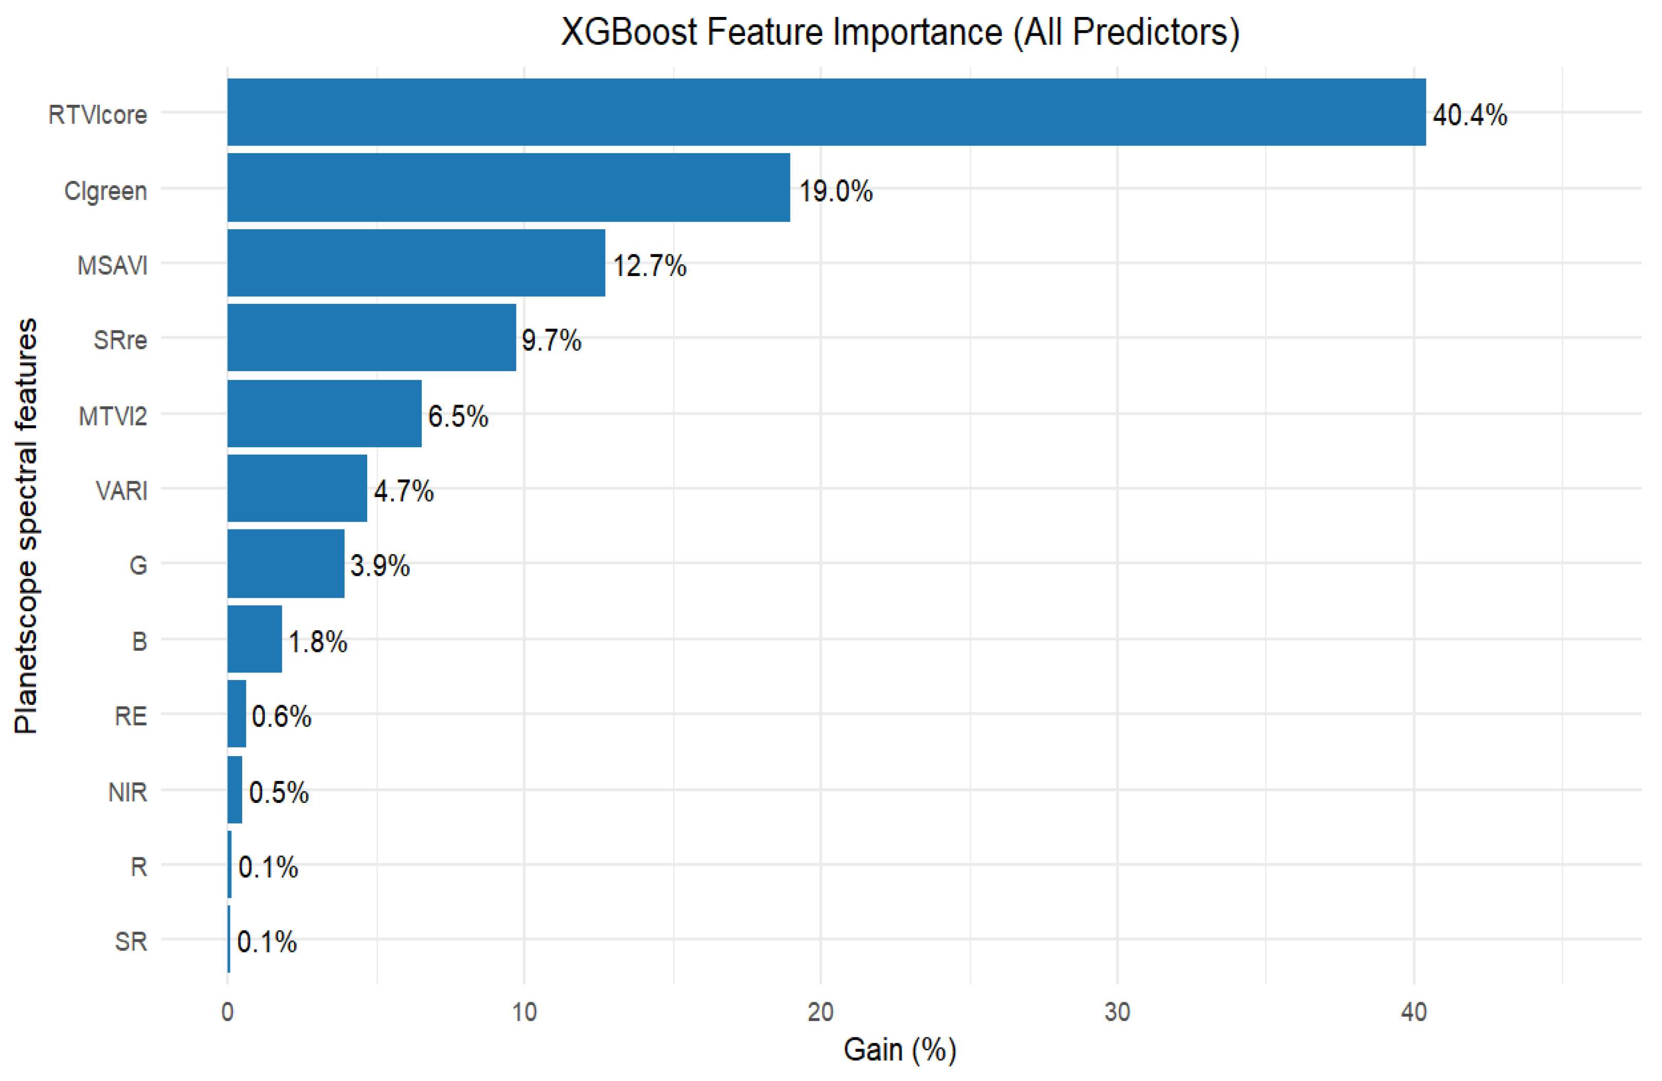Screen dimensions: 1662x1081
Task: Select the Planetscope spectral features axis title
Action: (x=27, y=526)
